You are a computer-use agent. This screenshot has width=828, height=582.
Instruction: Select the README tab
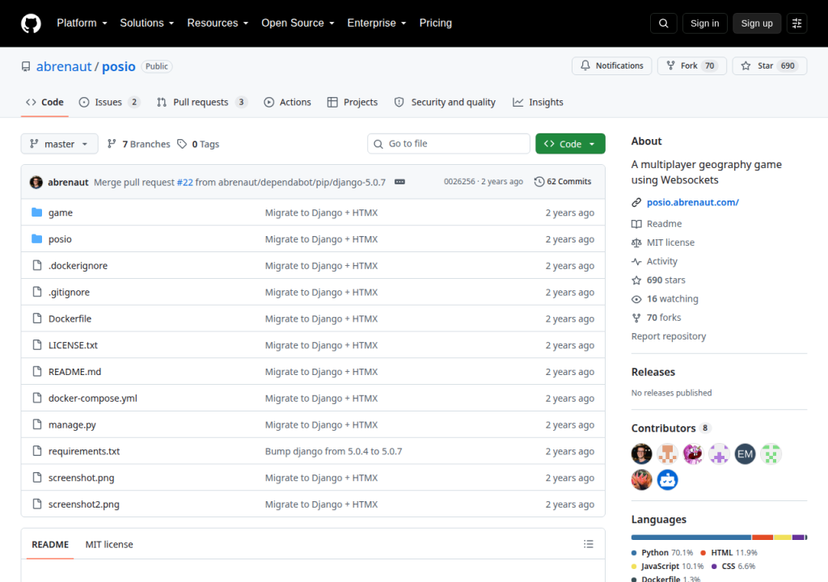[50, 544]
